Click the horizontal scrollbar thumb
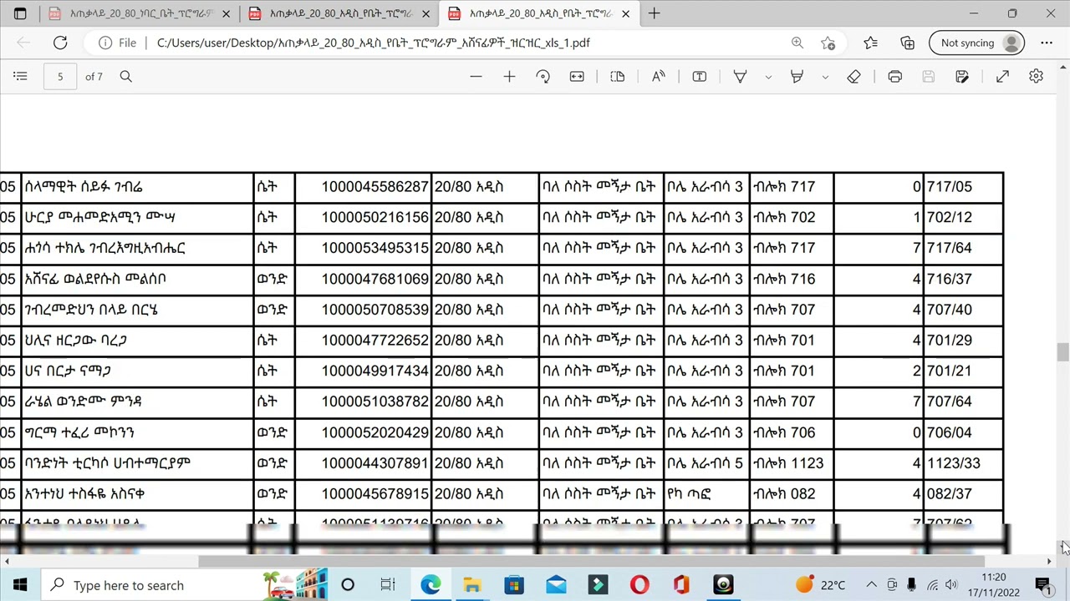 click(592, 562)
